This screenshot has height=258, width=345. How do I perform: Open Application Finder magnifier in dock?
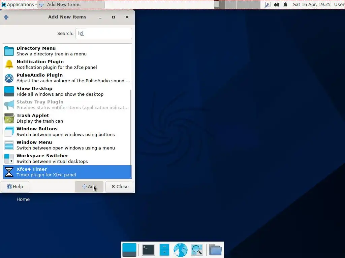pyautogui.click(x=197, y=250)
